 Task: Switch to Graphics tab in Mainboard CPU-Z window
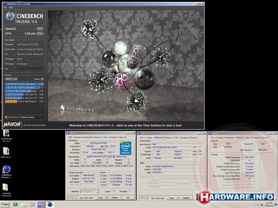[184, 137]
